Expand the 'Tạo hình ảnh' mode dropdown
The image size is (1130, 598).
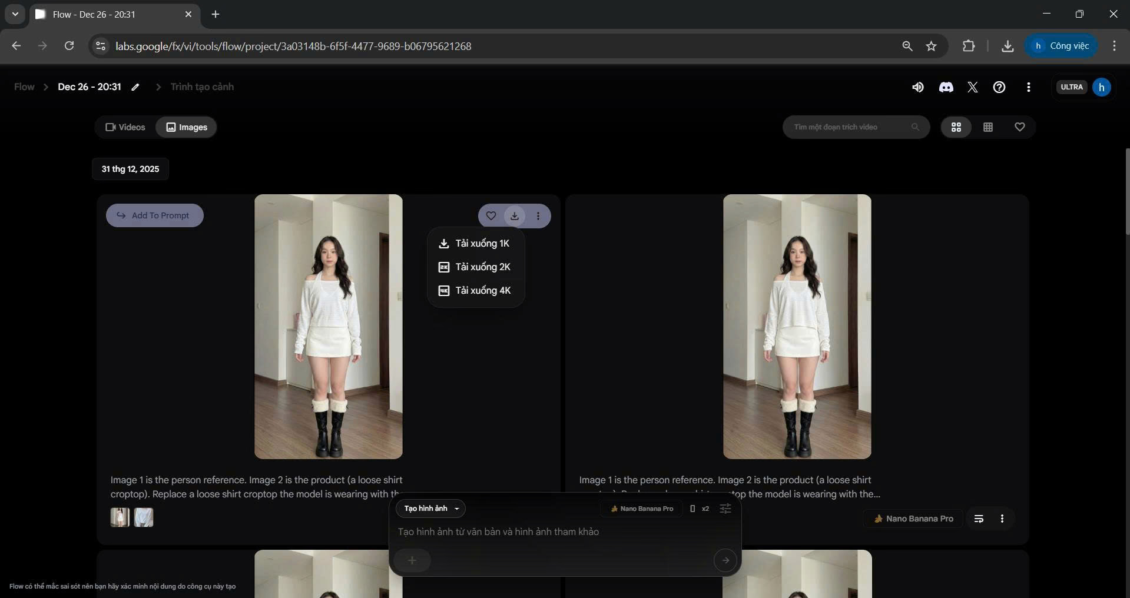pos(430,509)
